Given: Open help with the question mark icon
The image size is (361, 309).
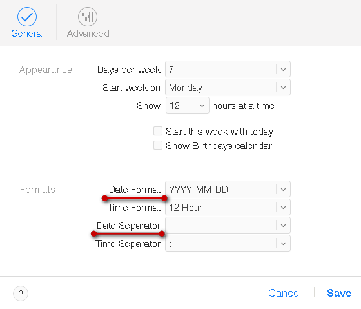Looking at the screenshot, I should [x=21, y=294].
